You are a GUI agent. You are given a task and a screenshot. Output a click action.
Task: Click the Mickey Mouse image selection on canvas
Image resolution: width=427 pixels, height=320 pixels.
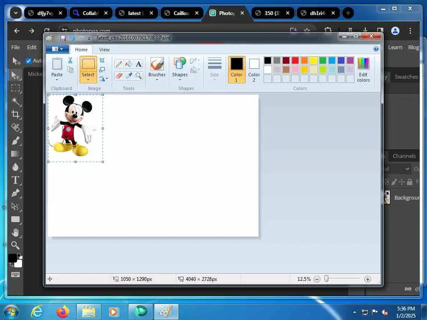pos(75,128)
